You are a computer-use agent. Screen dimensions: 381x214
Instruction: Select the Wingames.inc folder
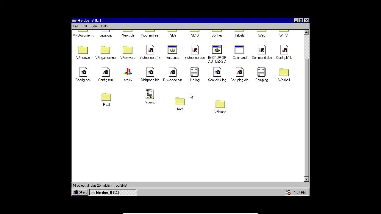(105, 50)
